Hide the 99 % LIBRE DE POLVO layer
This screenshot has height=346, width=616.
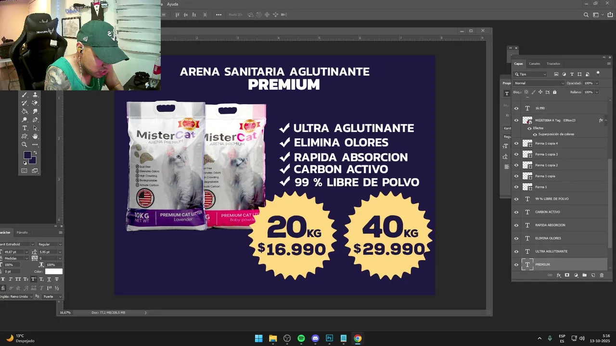pos(516,199)
